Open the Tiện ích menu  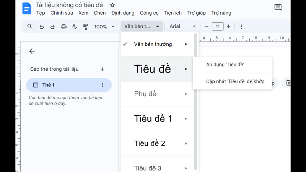pyautogui.click(x=173, y=13)
